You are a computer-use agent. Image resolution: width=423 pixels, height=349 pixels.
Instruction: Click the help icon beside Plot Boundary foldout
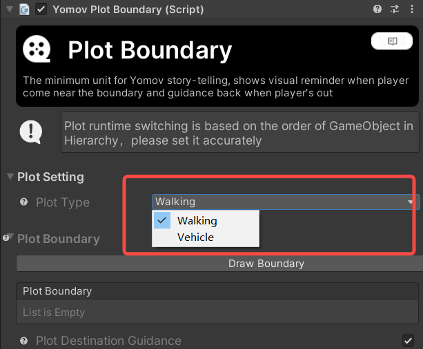pyautogui.click(x=6, y=238)
